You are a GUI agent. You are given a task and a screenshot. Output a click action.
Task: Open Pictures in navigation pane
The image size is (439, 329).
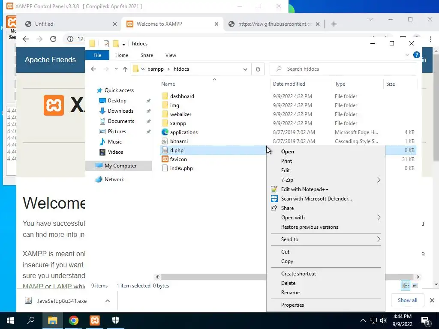117,132
